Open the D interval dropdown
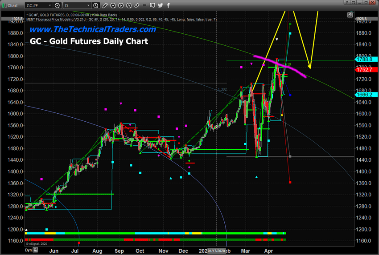Screen dimensions: 379x255 point(77,5)
